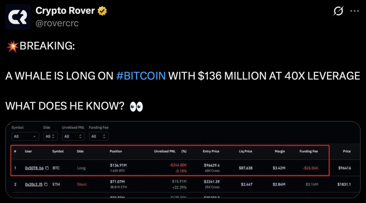This screenshot has height=203, width=366.
Task: Click the Crypto Rover display name
Action: tap(65, 11)
